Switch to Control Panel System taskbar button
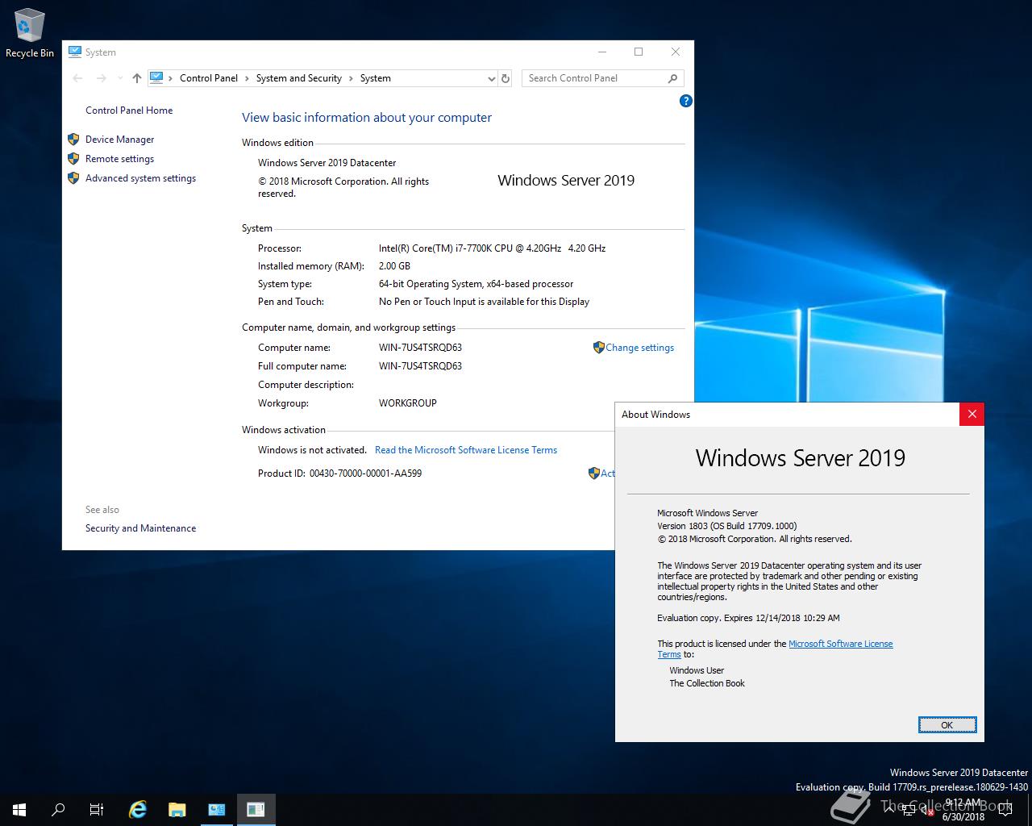This screenshot has height=826, width=1032. (x=217, y=809)
